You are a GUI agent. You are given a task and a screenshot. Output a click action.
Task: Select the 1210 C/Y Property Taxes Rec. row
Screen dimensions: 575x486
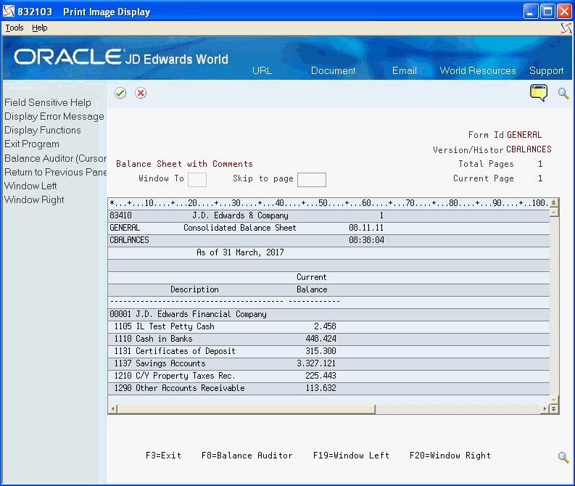[328, 376]
